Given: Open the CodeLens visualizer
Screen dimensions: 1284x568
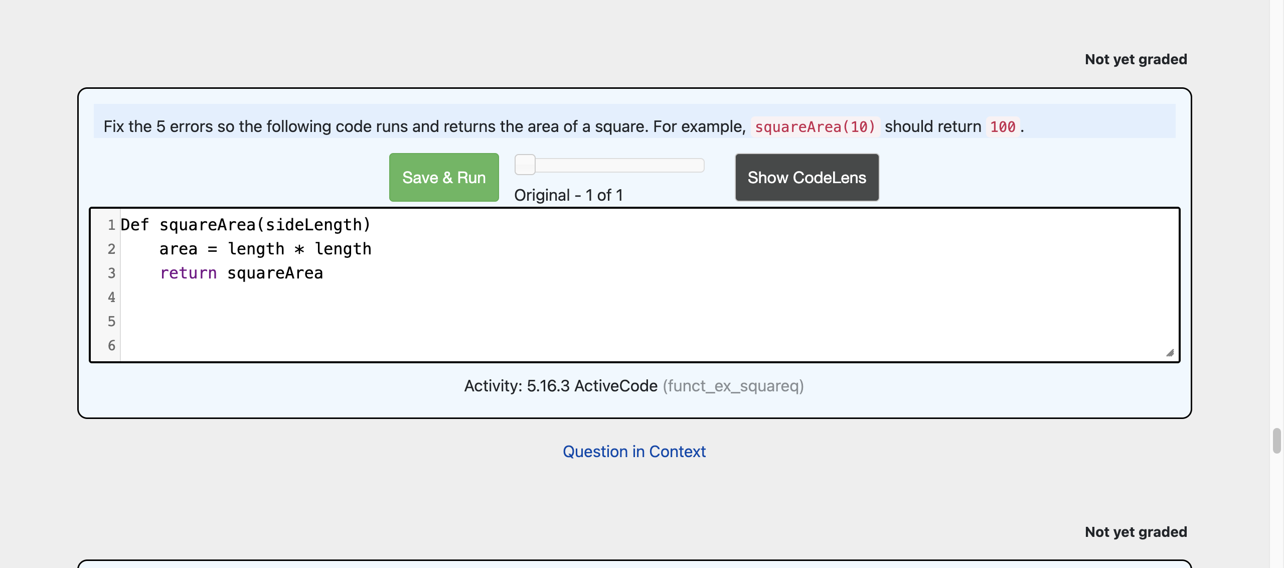Looking at the screenshot, I should (x=806, y=177).
